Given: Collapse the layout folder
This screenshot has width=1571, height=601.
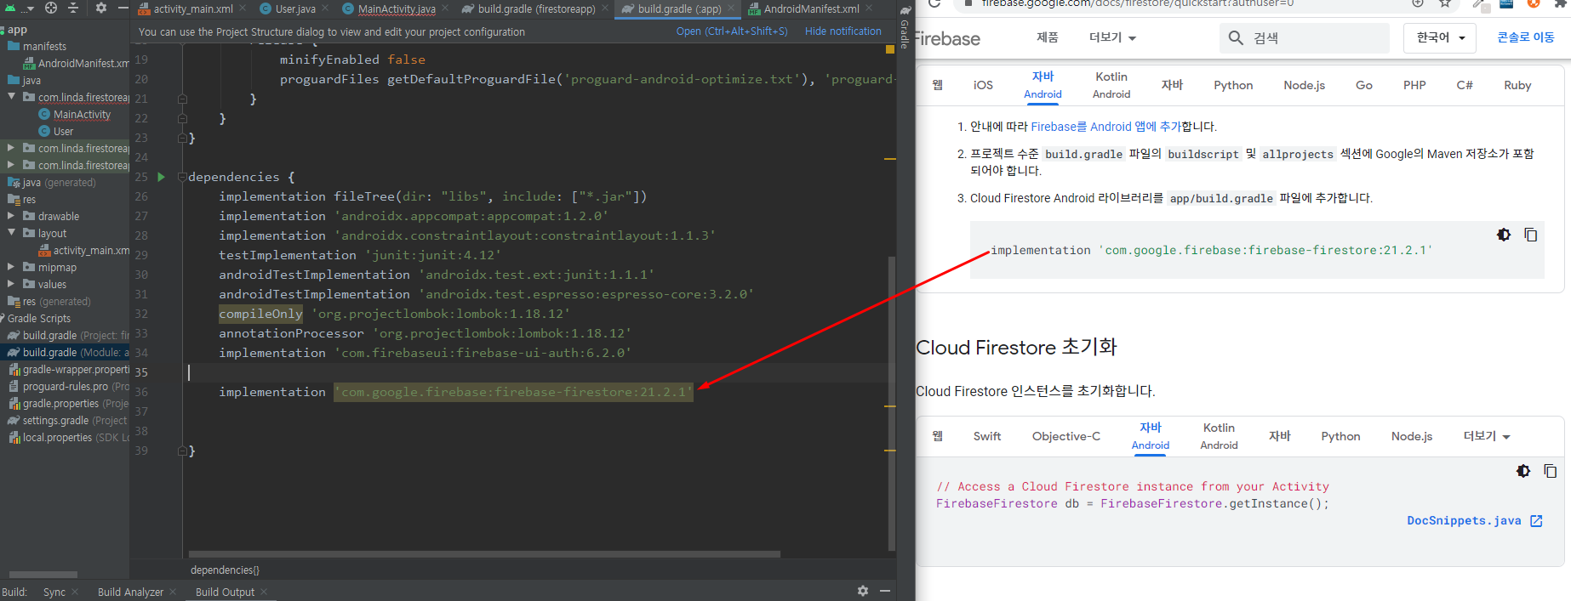Looking at the screenshot, I should pyautogui.click(x=11, y=233).
